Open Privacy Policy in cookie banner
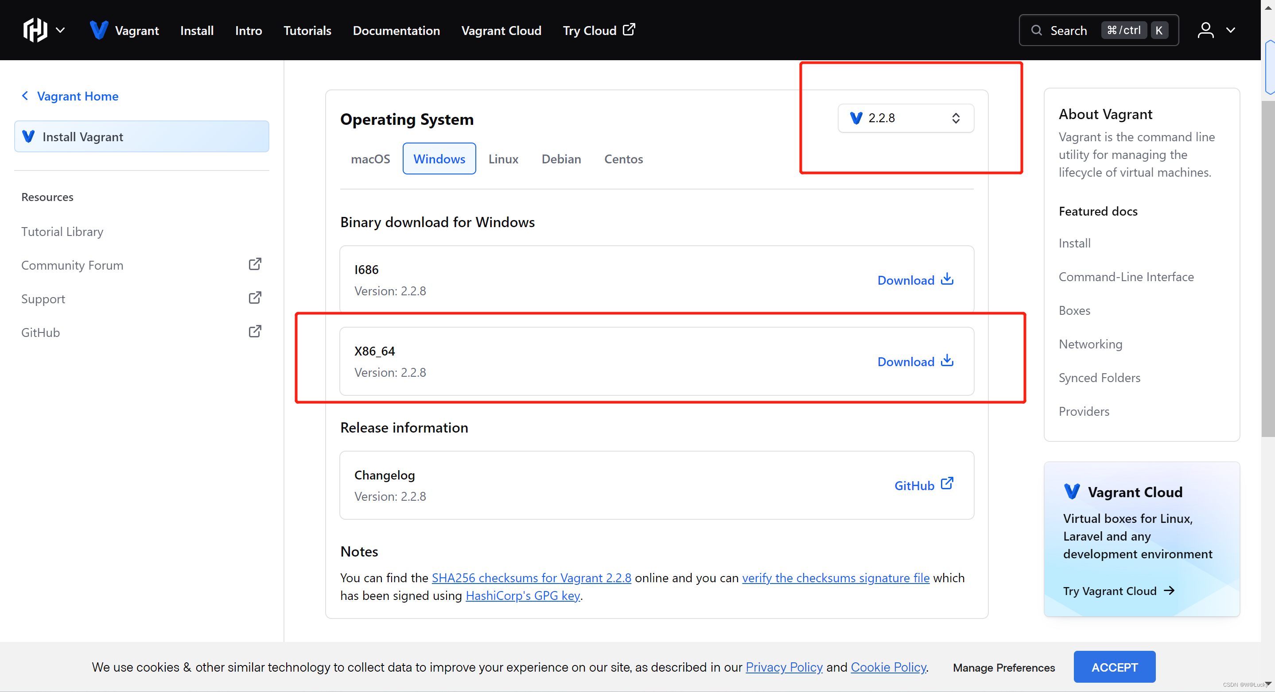 [784, 667]
